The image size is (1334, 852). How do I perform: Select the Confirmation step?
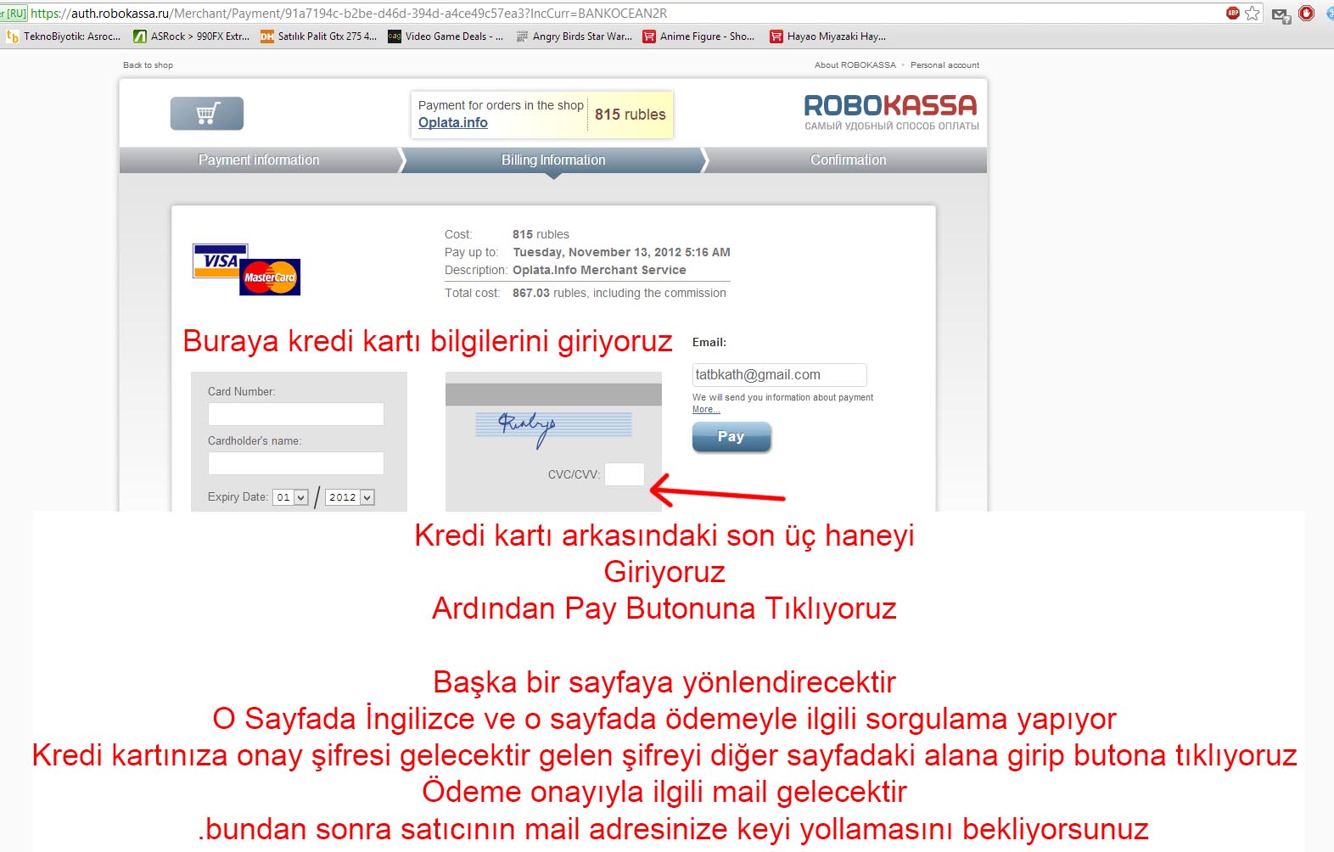[x=848, y=160]
